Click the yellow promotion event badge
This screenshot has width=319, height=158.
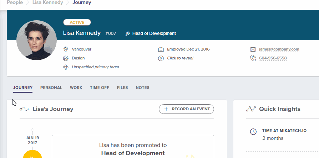coord(32,154)
